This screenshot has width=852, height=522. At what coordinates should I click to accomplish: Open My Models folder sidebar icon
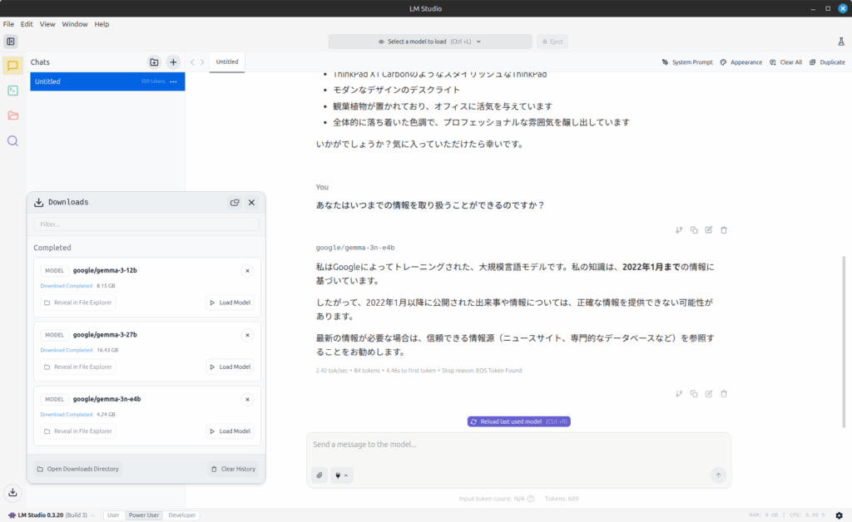tap(12, 116)
